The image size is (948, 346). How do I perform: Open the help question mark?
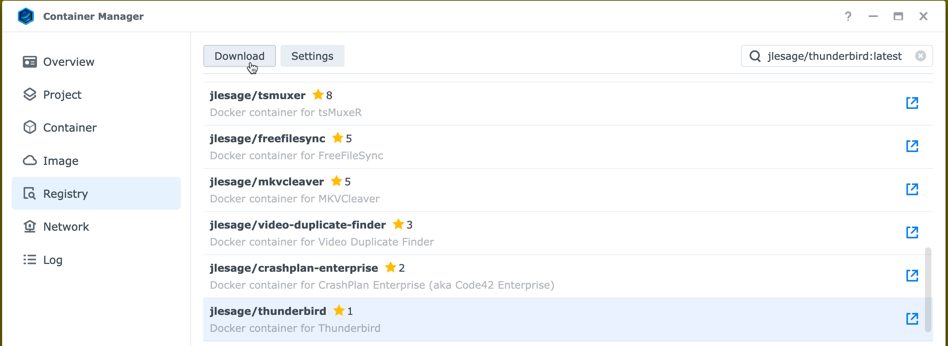(x=848, y=16)
